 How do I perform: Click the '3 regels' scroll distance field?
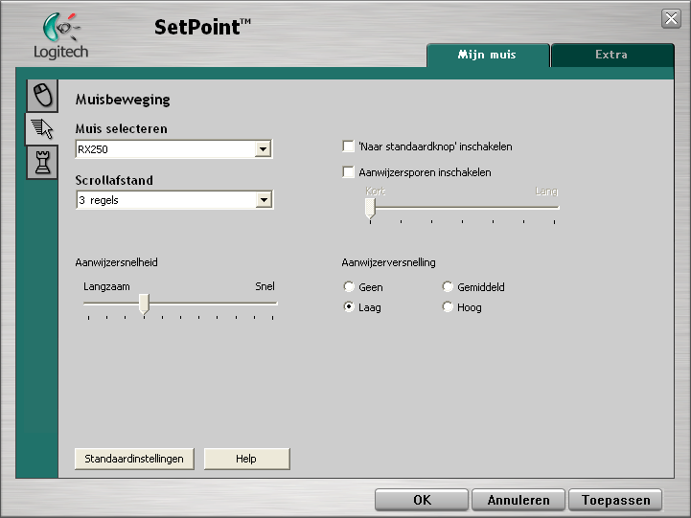(174, 200)
